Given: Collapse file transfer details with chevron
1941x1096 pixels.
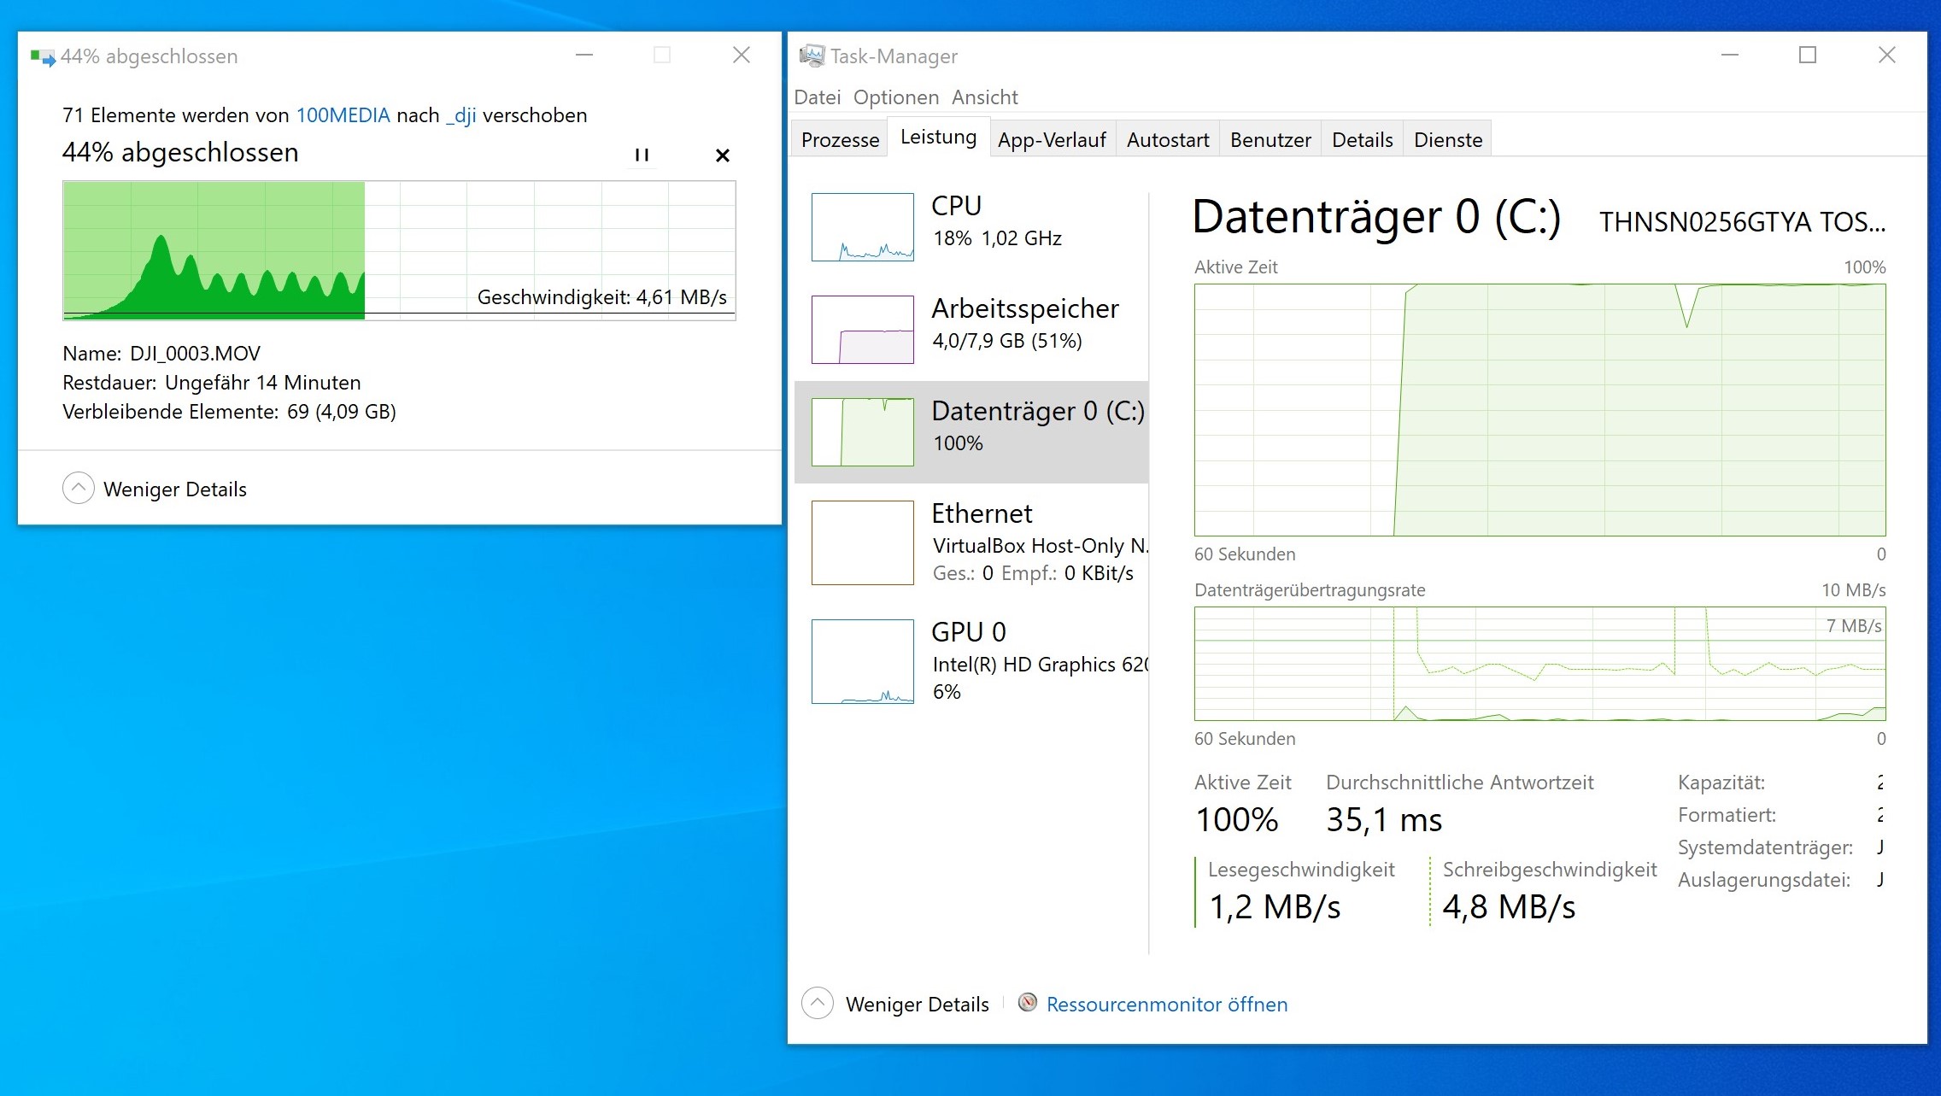Looking at the screenshot, I should point(79,489).
